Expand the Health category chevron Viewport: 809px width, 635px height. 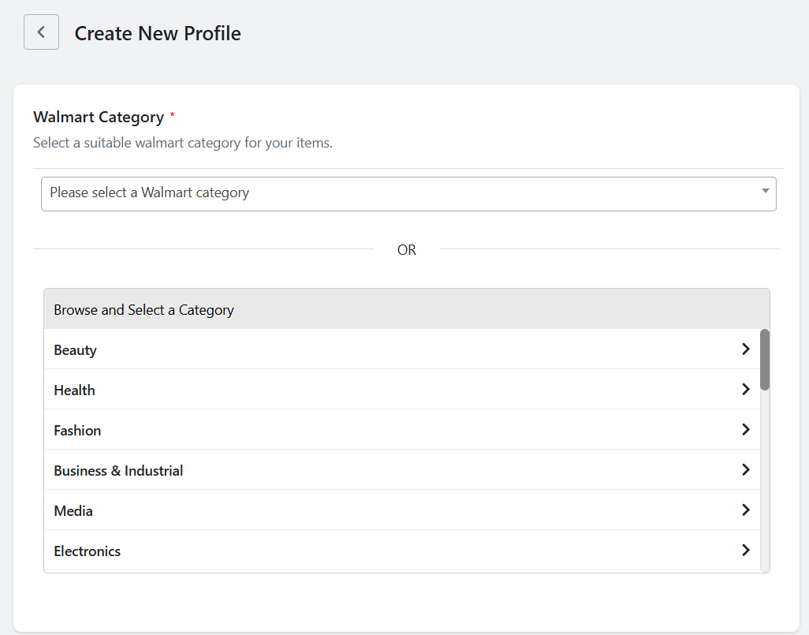745,389
